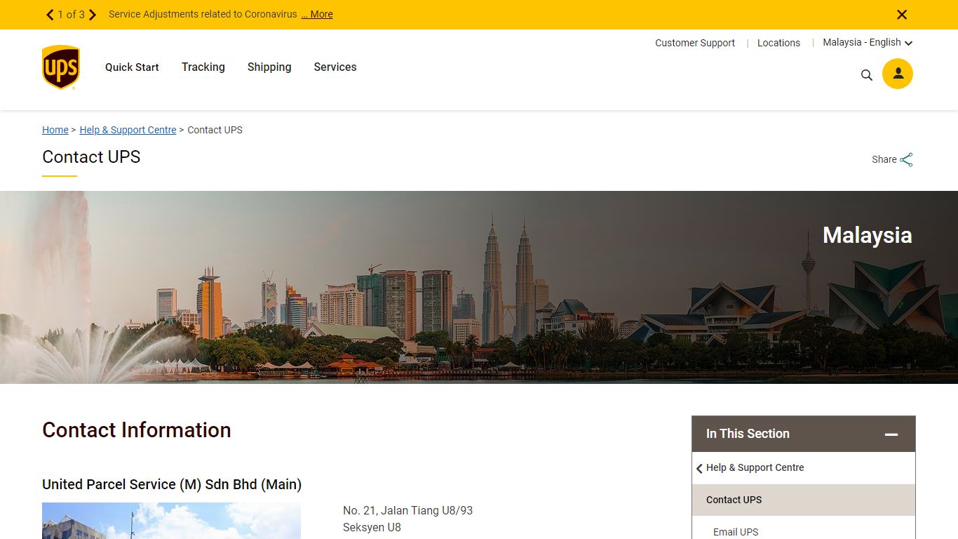Click the '1 of 3' alert counter
This screenshot has width=958, height=539.
pos(71,15)
